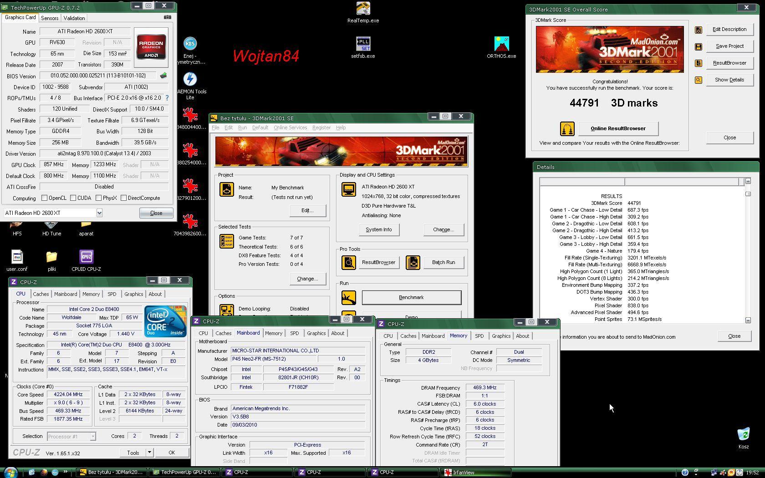The height and width of the screenshot is (478, 765).
Task: Open the GPU selection dropdown in GPU-Z
Action: [x=99, y=213]
